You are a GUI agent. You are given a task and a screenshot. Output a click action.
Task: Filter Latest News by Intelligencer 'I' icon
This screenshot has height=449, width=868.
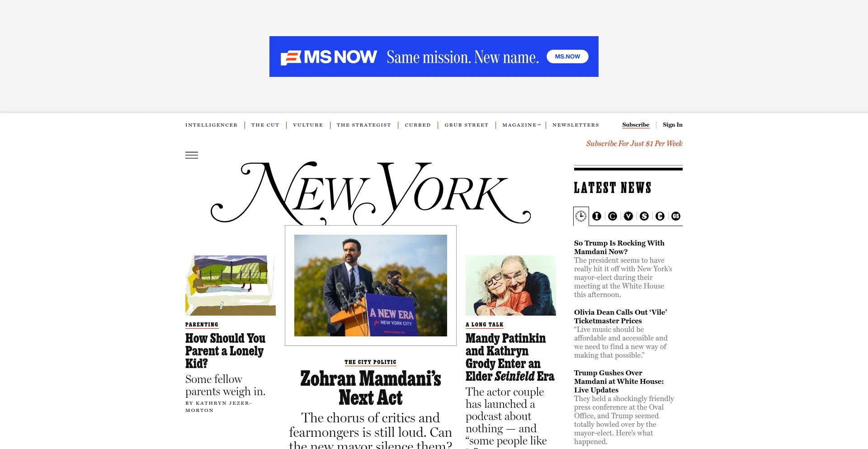tap(597, 216)
